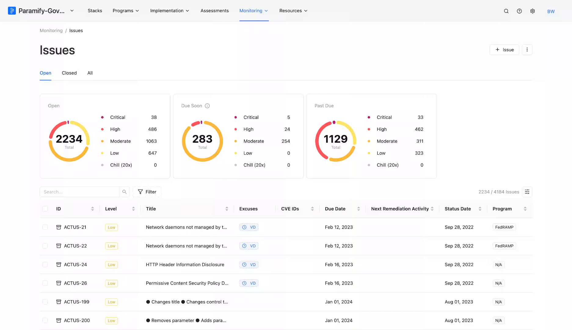Click the help question mark icon
The height and width of the screenshot is (330, 572).
click(519, 11)
